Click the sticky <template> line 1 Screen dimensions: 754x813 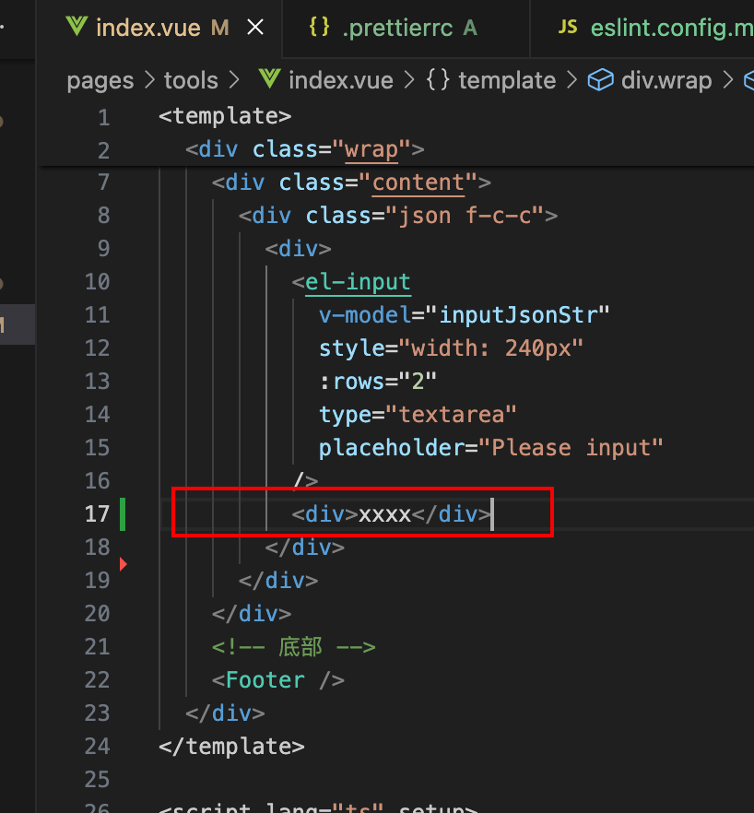tap(225, 116)
